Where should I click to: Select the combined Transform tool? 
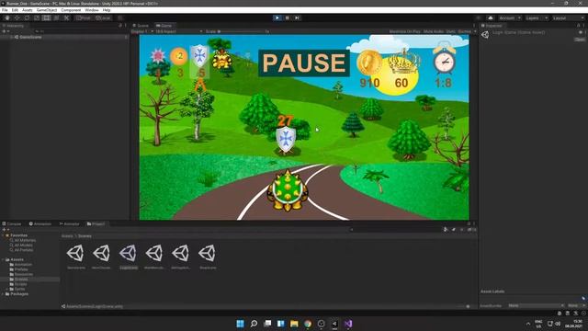click(x=56, y=18)
